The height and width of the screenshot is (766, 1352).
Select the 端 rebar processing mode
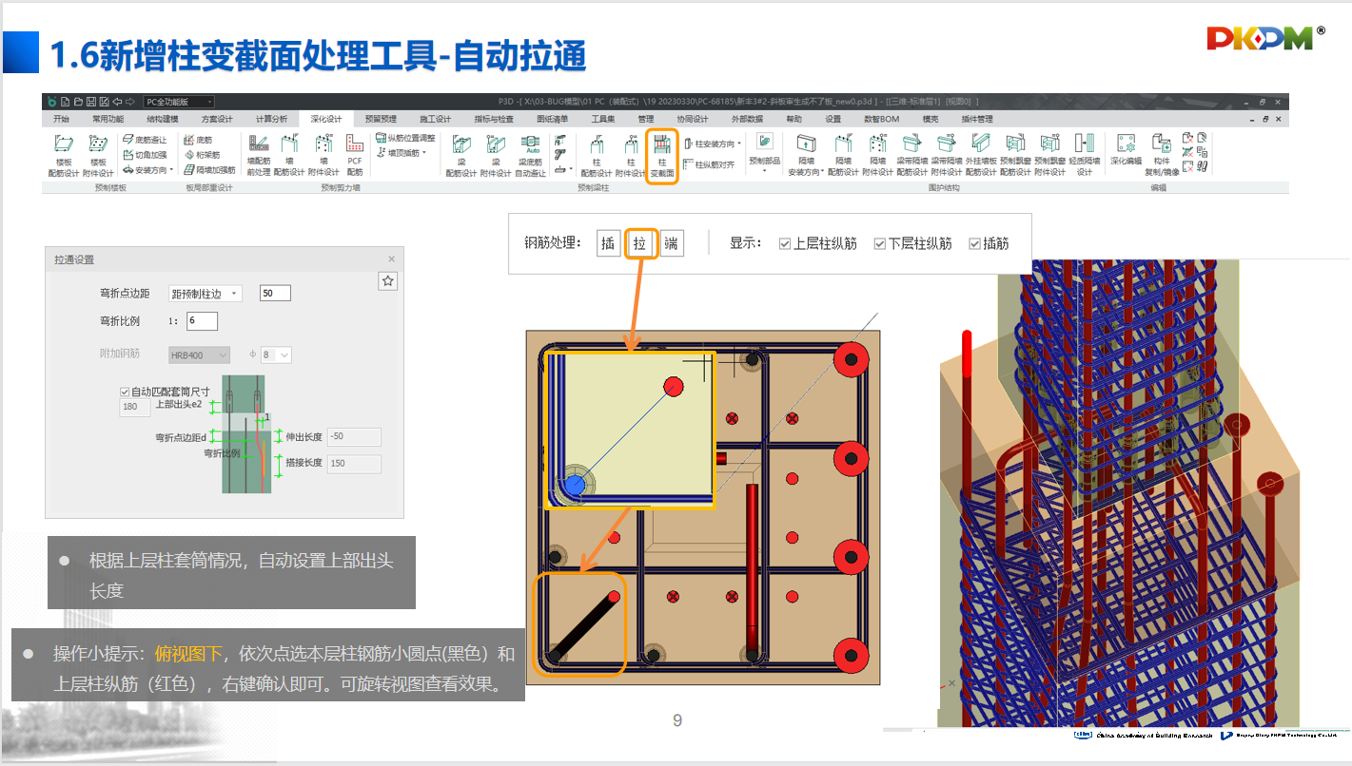tap(671, 243)
